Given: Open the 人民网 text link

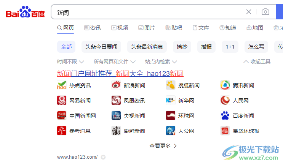Looking at the screenshot, I should [x=241, y=101].
